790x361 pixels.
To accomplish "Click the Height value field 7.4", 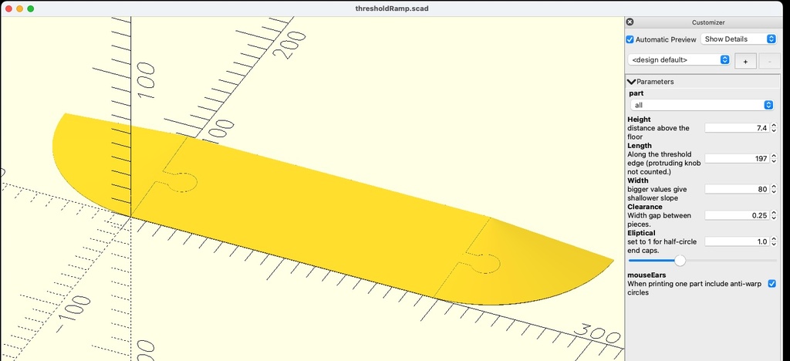I will (736, 128).
